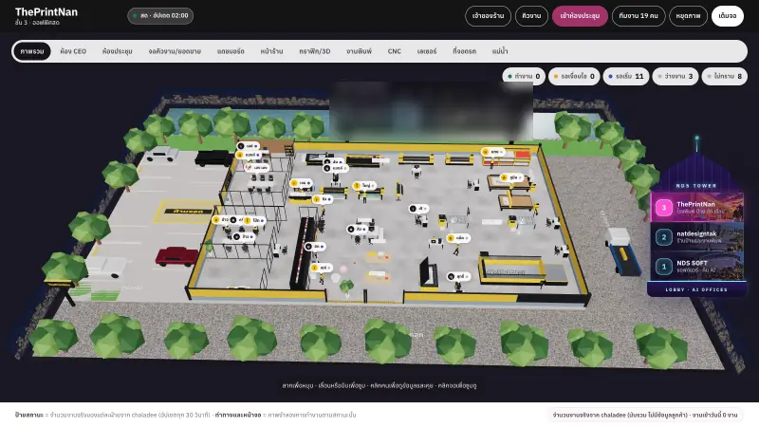Open the ห้องประชุม tab
The image size is (759, 427).
click(117, 51)
